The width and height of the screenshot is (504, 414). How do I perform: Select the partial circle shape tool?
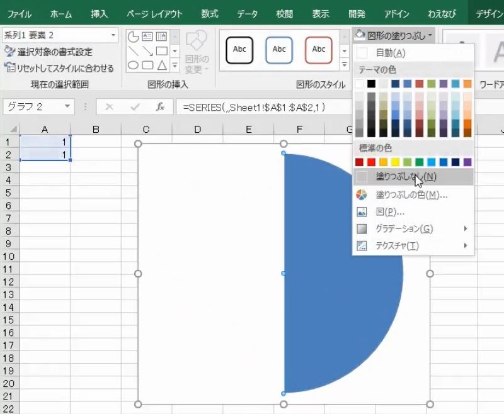133,36
